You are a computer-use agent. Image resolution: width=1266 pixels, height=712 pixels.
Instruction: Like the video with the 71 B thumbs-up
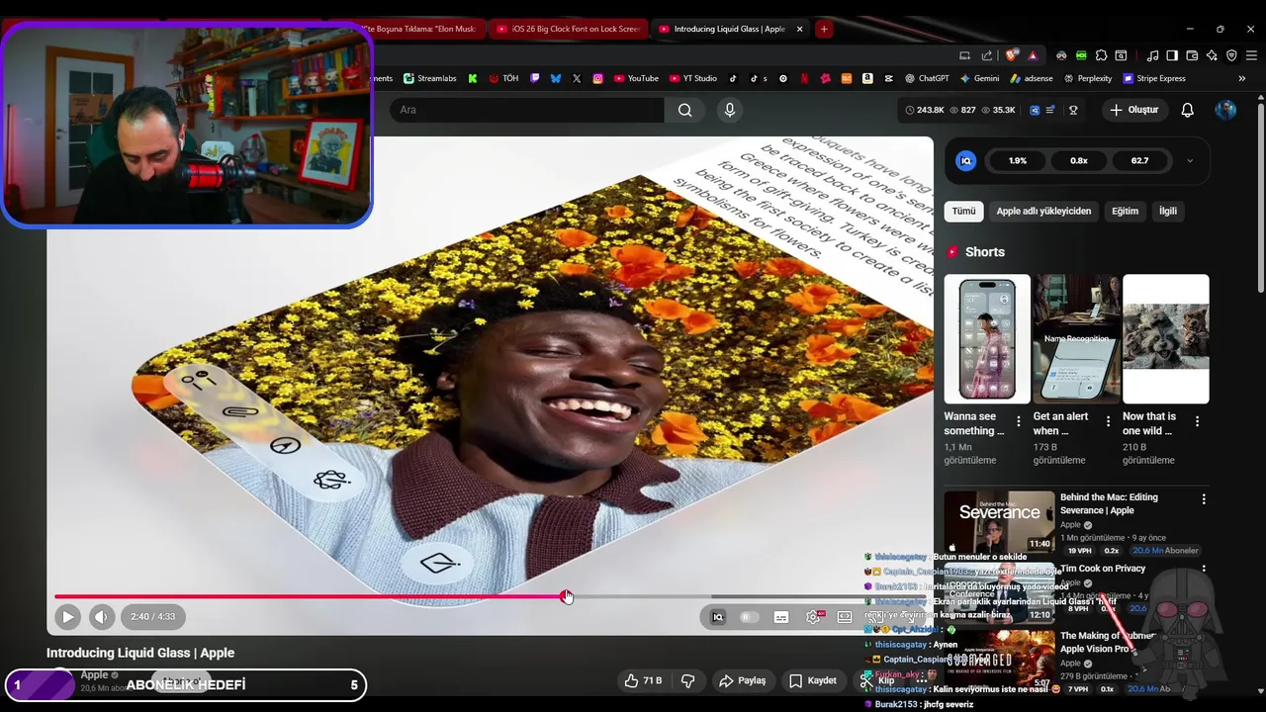pos(642,680)
